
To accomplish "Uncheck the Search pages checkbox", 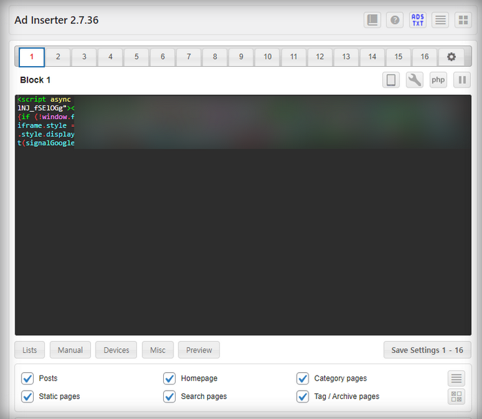I will pos(169,396).
